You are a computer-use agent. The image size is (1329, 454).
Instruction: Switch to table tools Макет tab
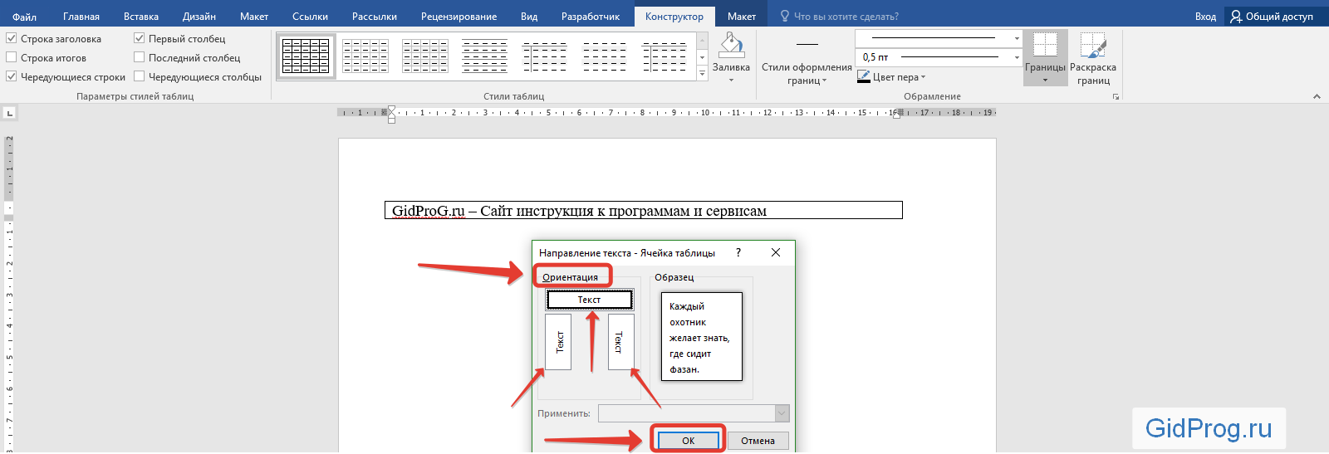tap(742, 17)
